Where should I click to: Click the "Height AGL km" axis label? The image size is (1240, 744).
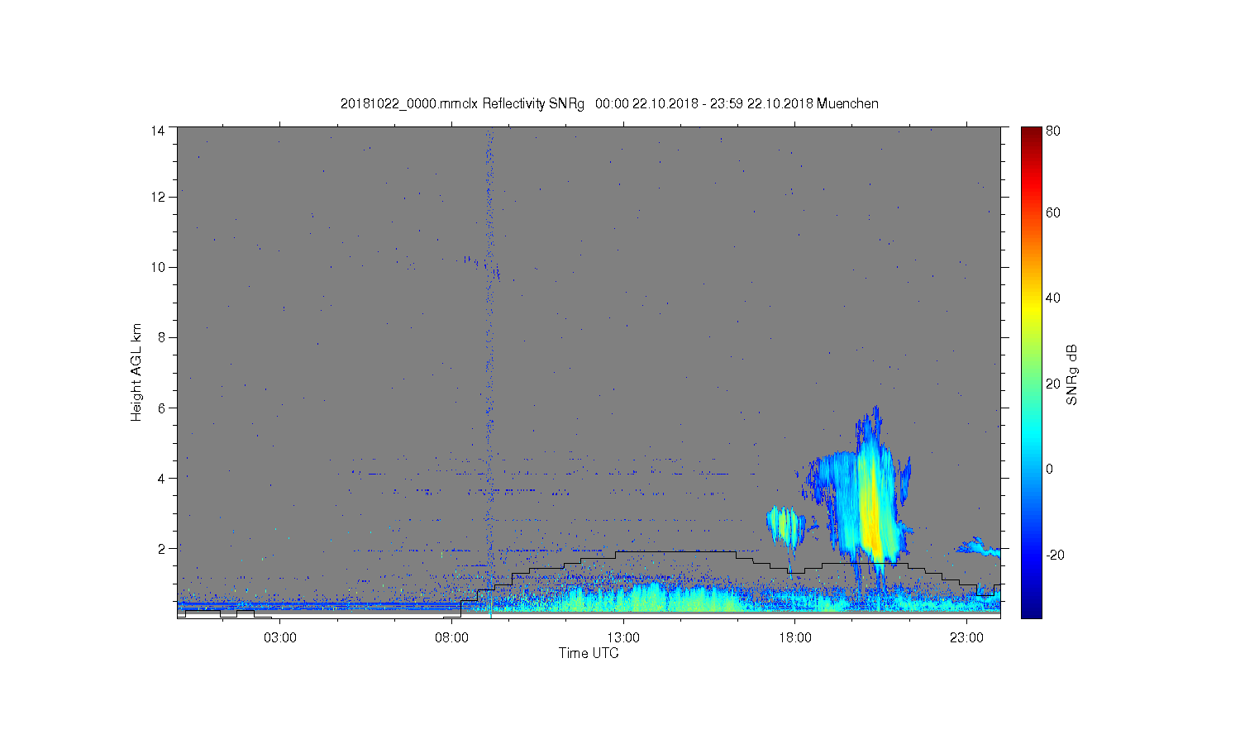click(x=136, y=372)
